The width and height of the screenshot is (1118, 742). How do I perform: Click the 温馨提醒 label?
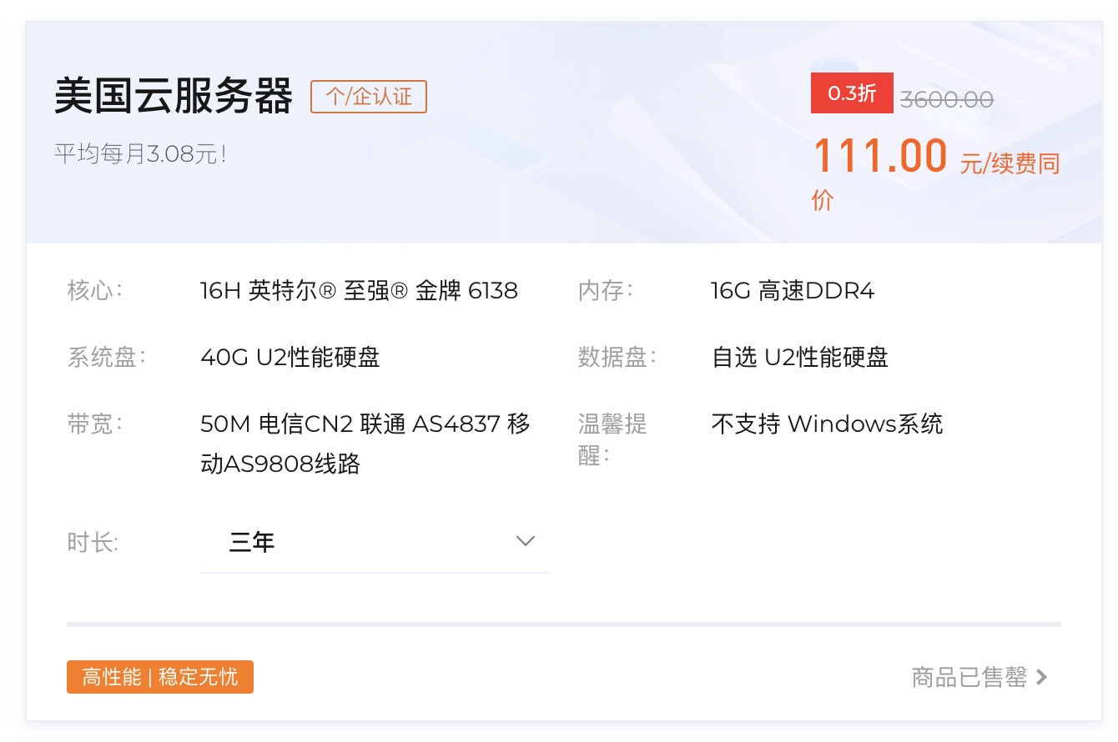coord(612,439)
